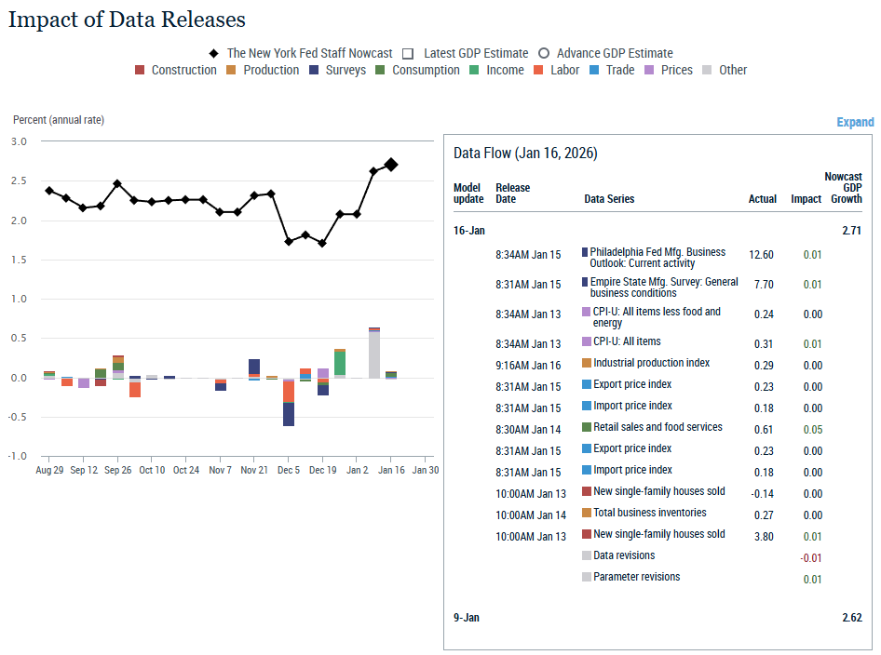Click the Philadelphia Fed Mfg. Business Outlook series
Screen dimensions: 881x655
657,258
